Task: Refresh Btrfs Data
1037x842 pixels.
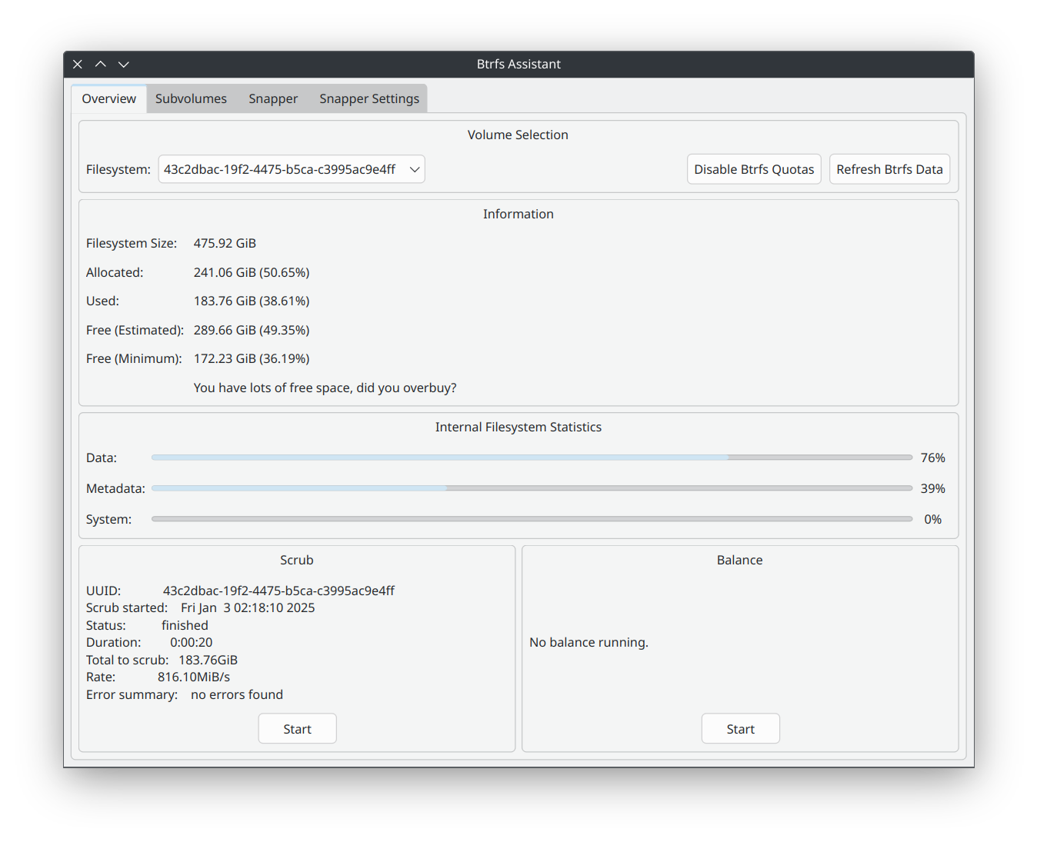Action: point(889,169)
